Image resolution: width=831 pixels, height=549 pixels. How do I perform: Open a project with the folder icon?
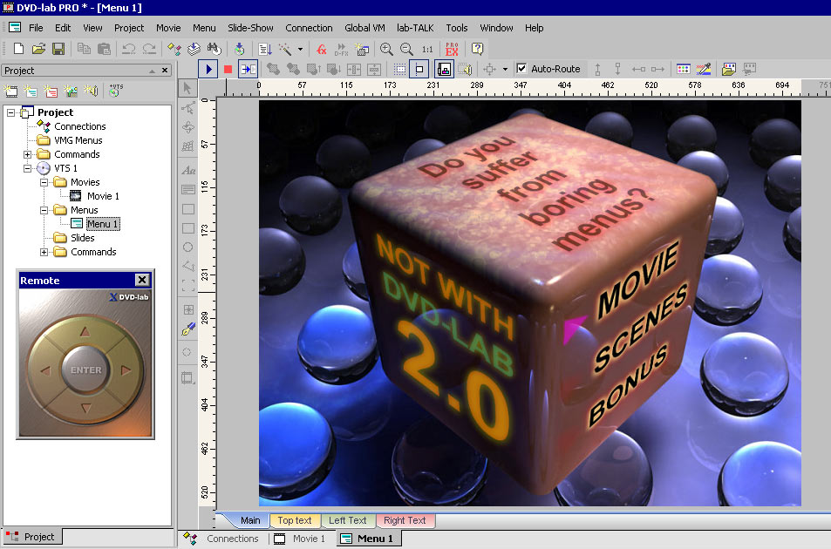click(38, 49)
